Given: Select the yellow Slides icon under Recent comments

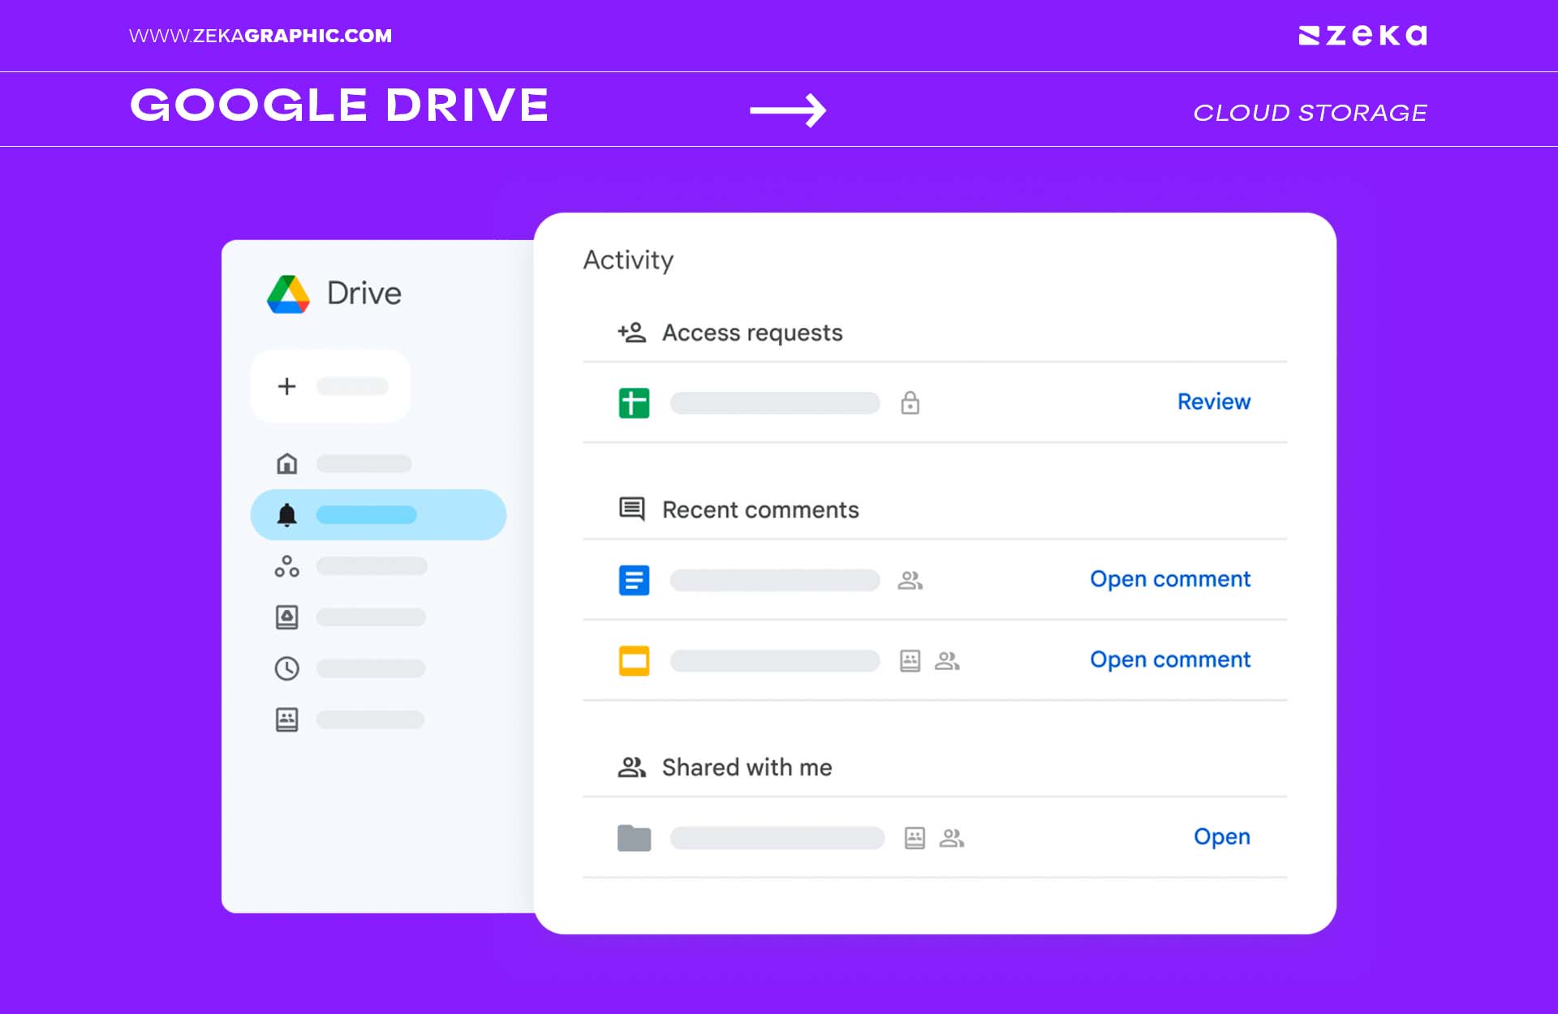Looking at the screenshot, I should click(635, 660).
